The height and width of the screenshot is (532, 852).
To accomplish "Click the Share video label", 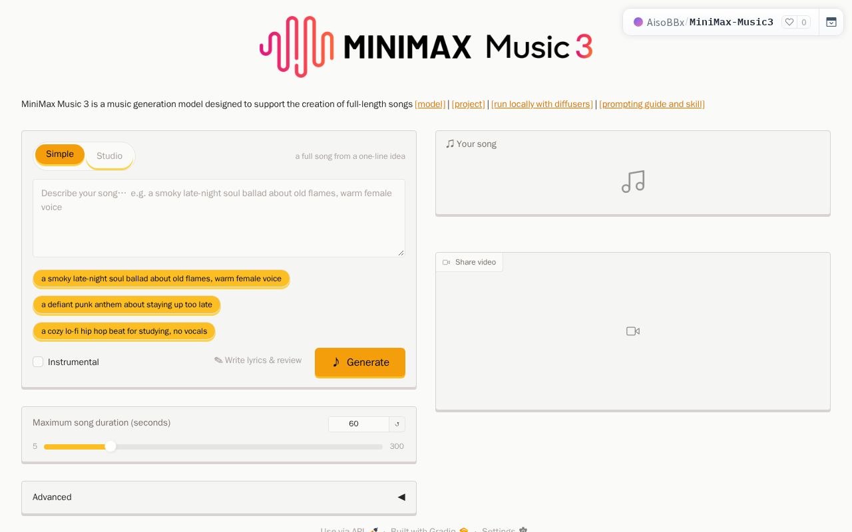I will tap(469, 262).
